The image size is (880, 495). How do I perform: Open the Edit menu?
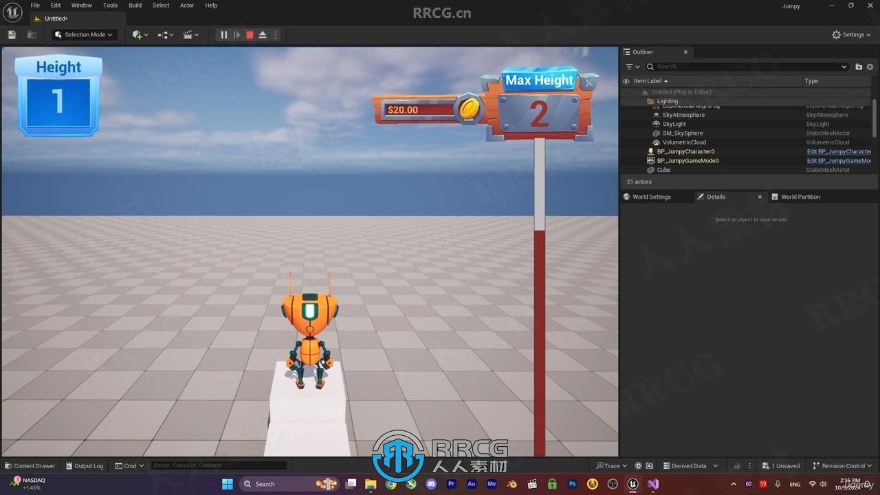(x=56, y=5)
